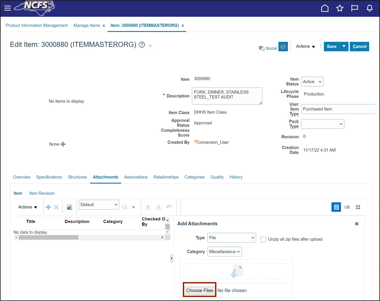Switch to the Specifications tab
The height and width of the screenshot is (301, 380).
coord(49,177)
